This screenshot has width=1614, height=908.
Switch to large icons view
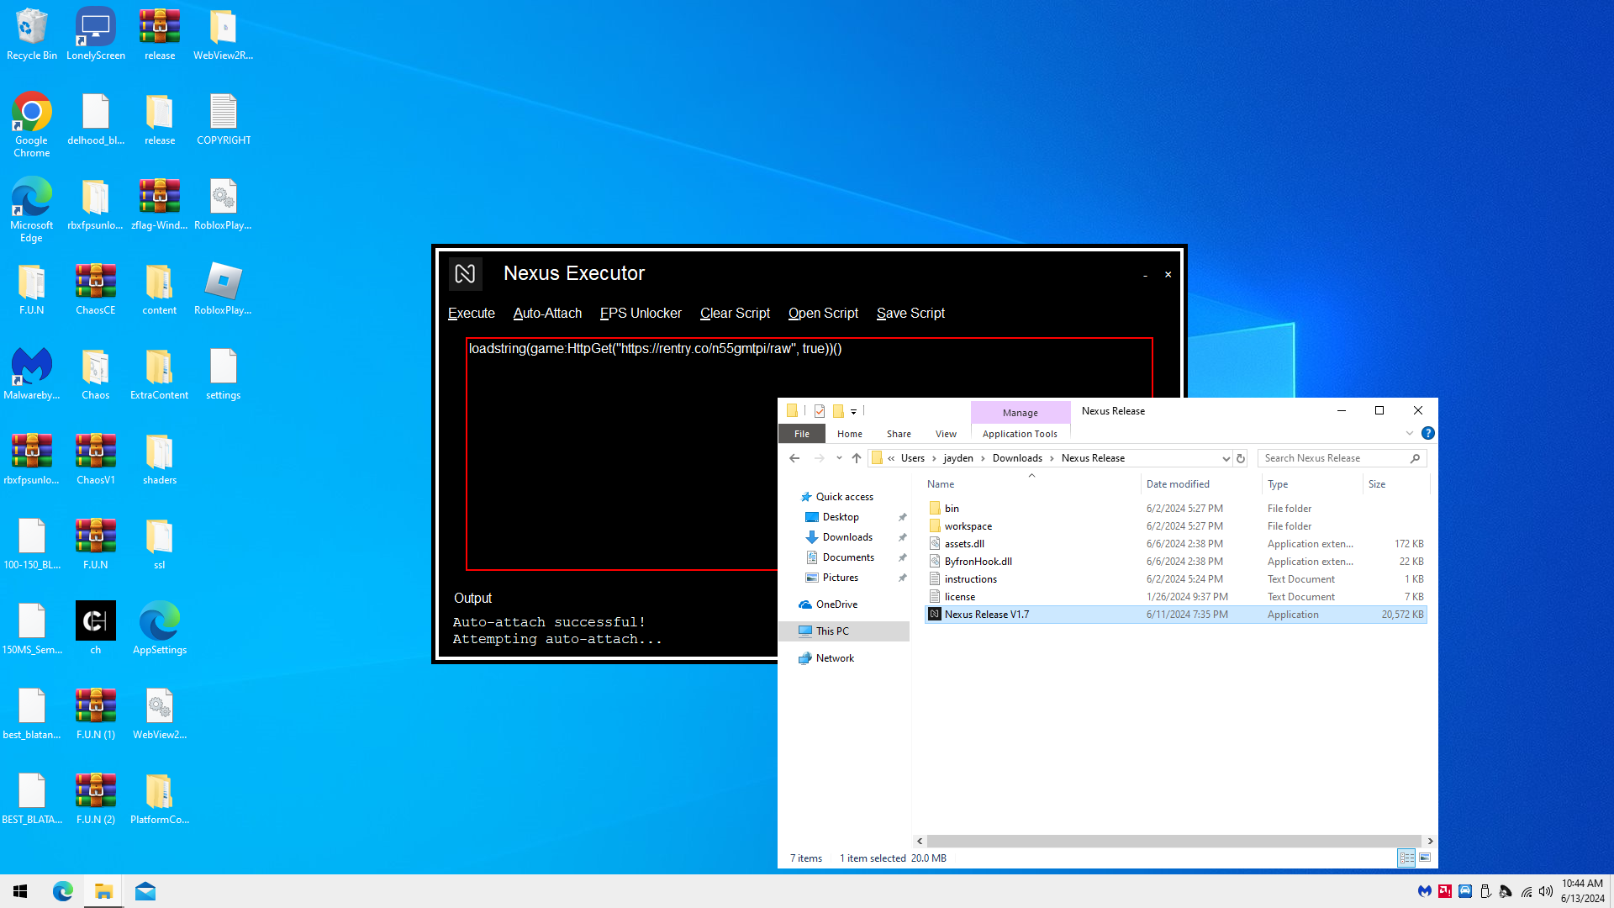tap(1425, 858)
